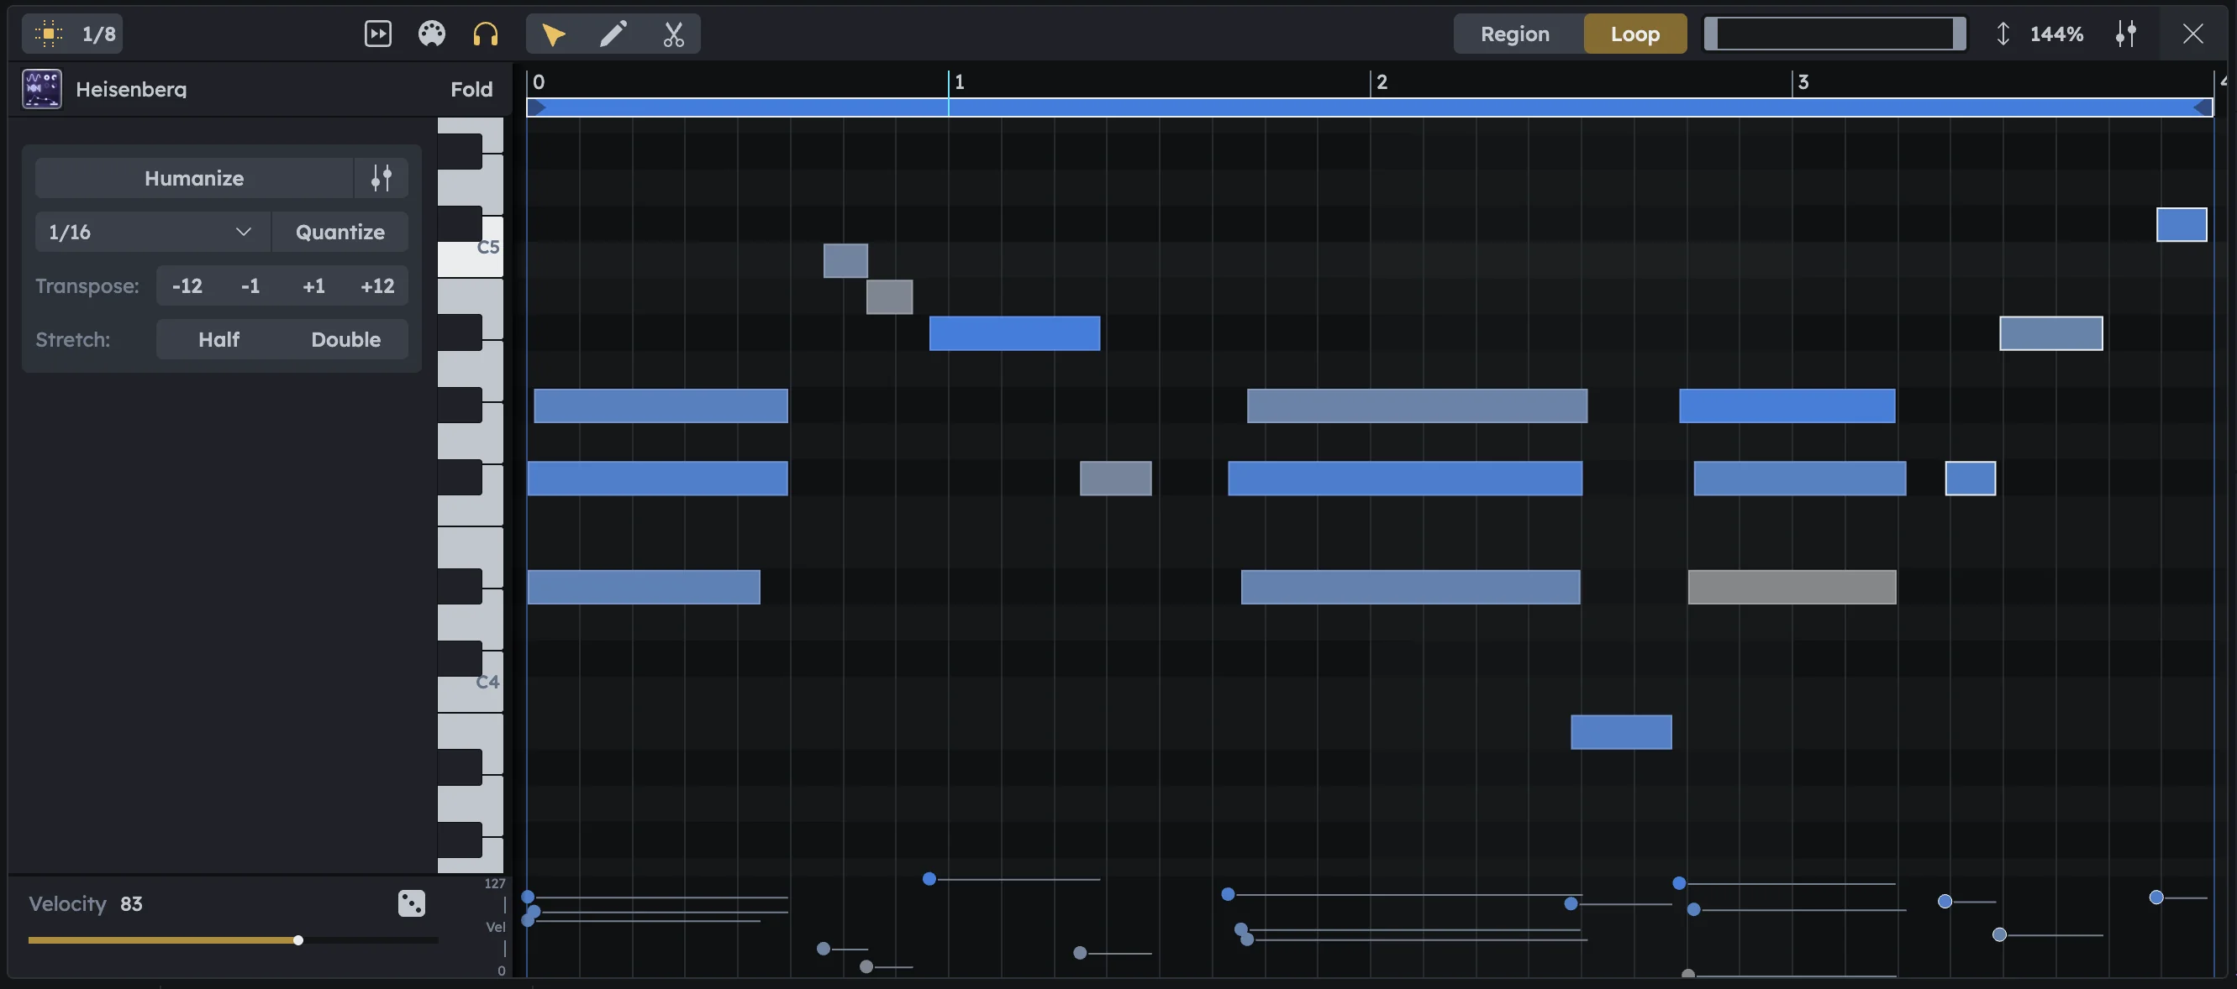Toggle auto-scroll playhead follow
The image size is (2237, 989).
[378, 34]
